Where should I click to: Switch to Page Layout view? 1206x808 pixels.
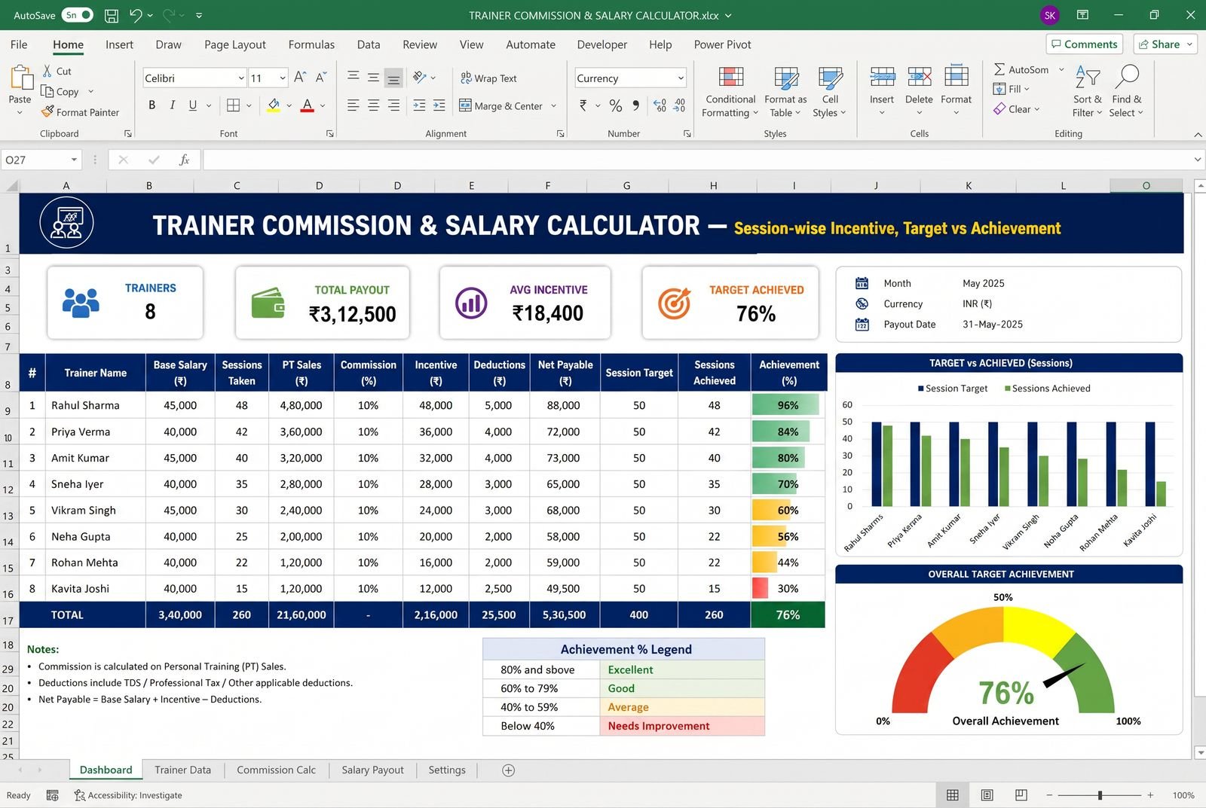coord(987,795)
